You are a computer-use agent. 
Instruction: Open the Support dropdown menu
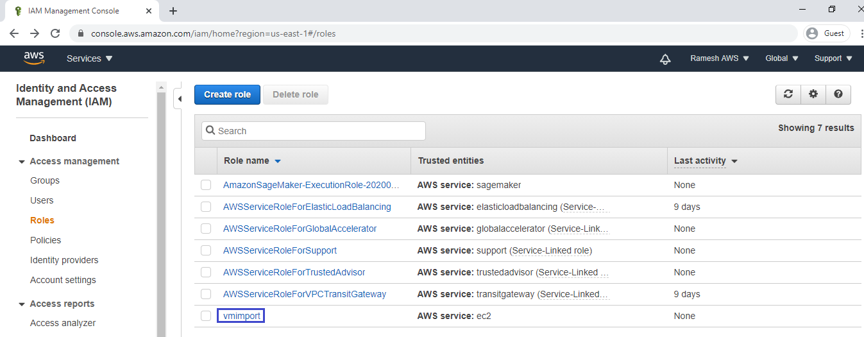(x=834, y=58)
